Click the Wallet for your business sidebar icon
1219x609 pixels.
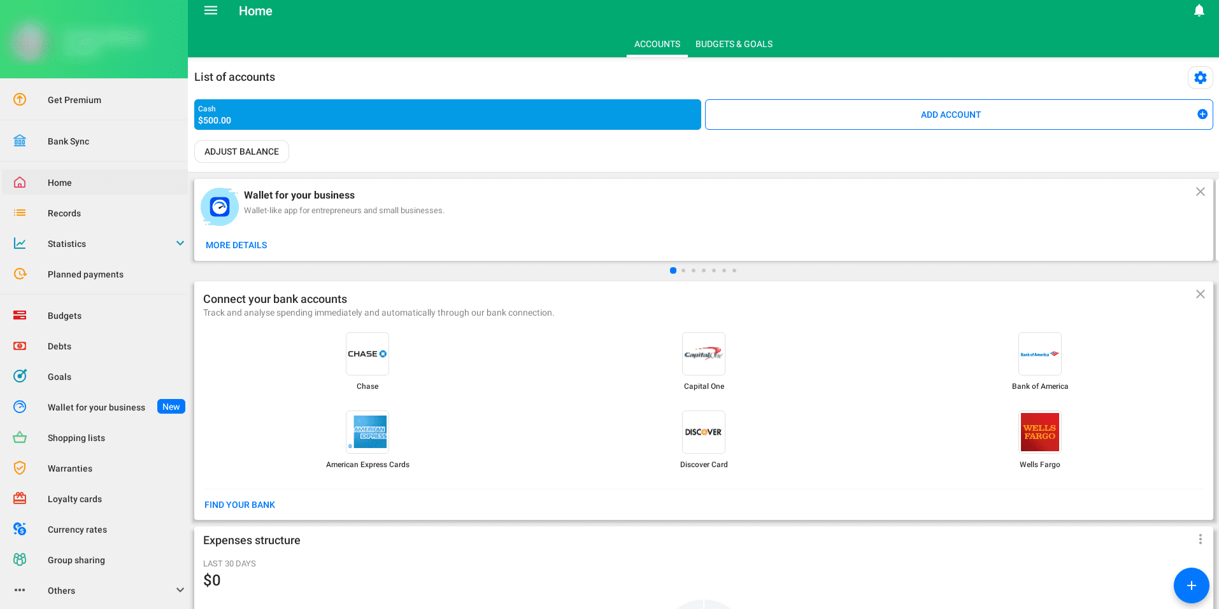click(20, 407)
